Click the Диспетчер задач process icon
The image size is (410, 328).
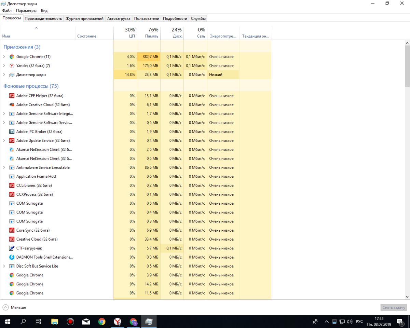(12, 74)
